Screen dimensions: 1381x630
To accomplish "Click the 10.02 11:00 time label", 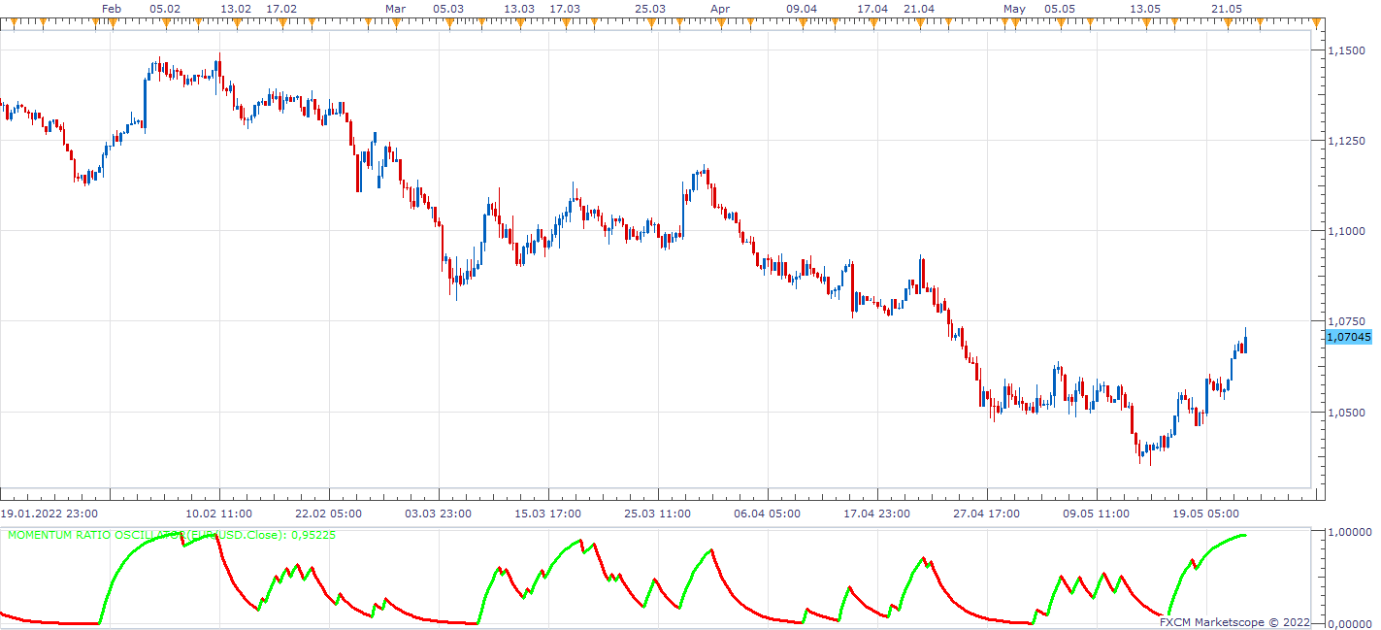I will coord(219,514).
